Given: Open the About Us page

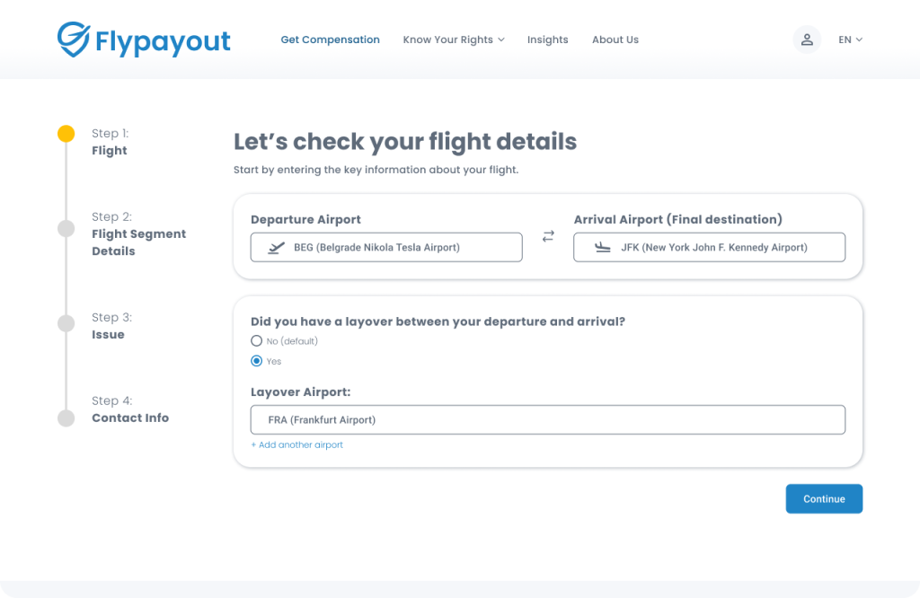Looking at the screenshot, I should pyautogui.click(x=615, y=40).
